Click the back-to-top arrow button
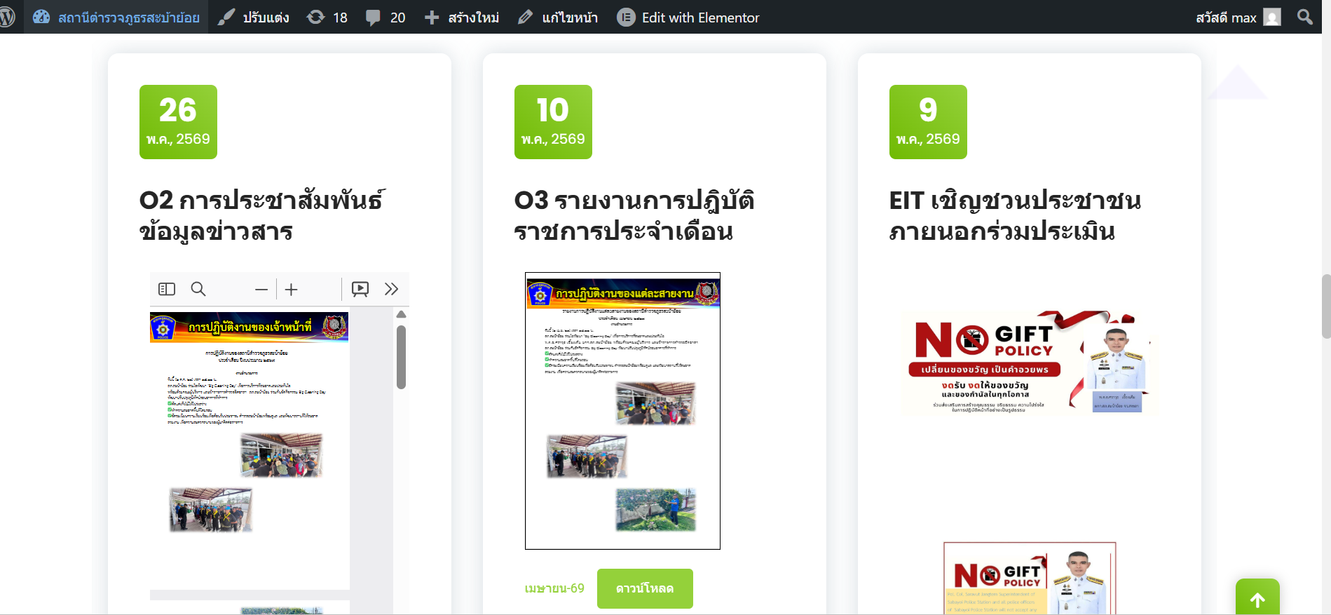The height and width of the screenshot is (615, 1331). 1257,598
